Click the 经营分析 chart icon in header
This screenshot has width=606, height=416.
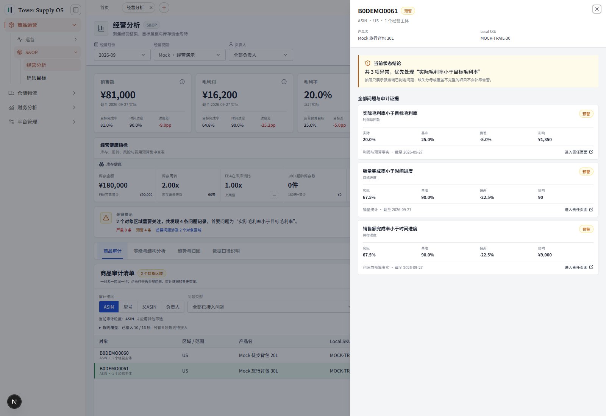(101, 28)
